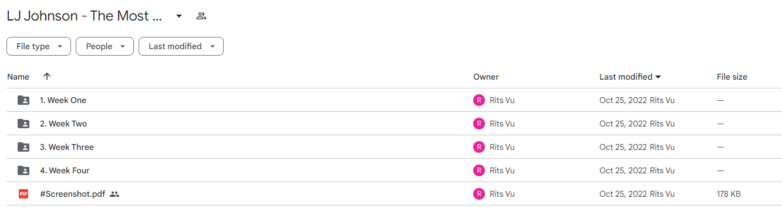Screen dimensions: 782x219
Task: Open the #Screenshot.pdf file
Action: (72, 194)
